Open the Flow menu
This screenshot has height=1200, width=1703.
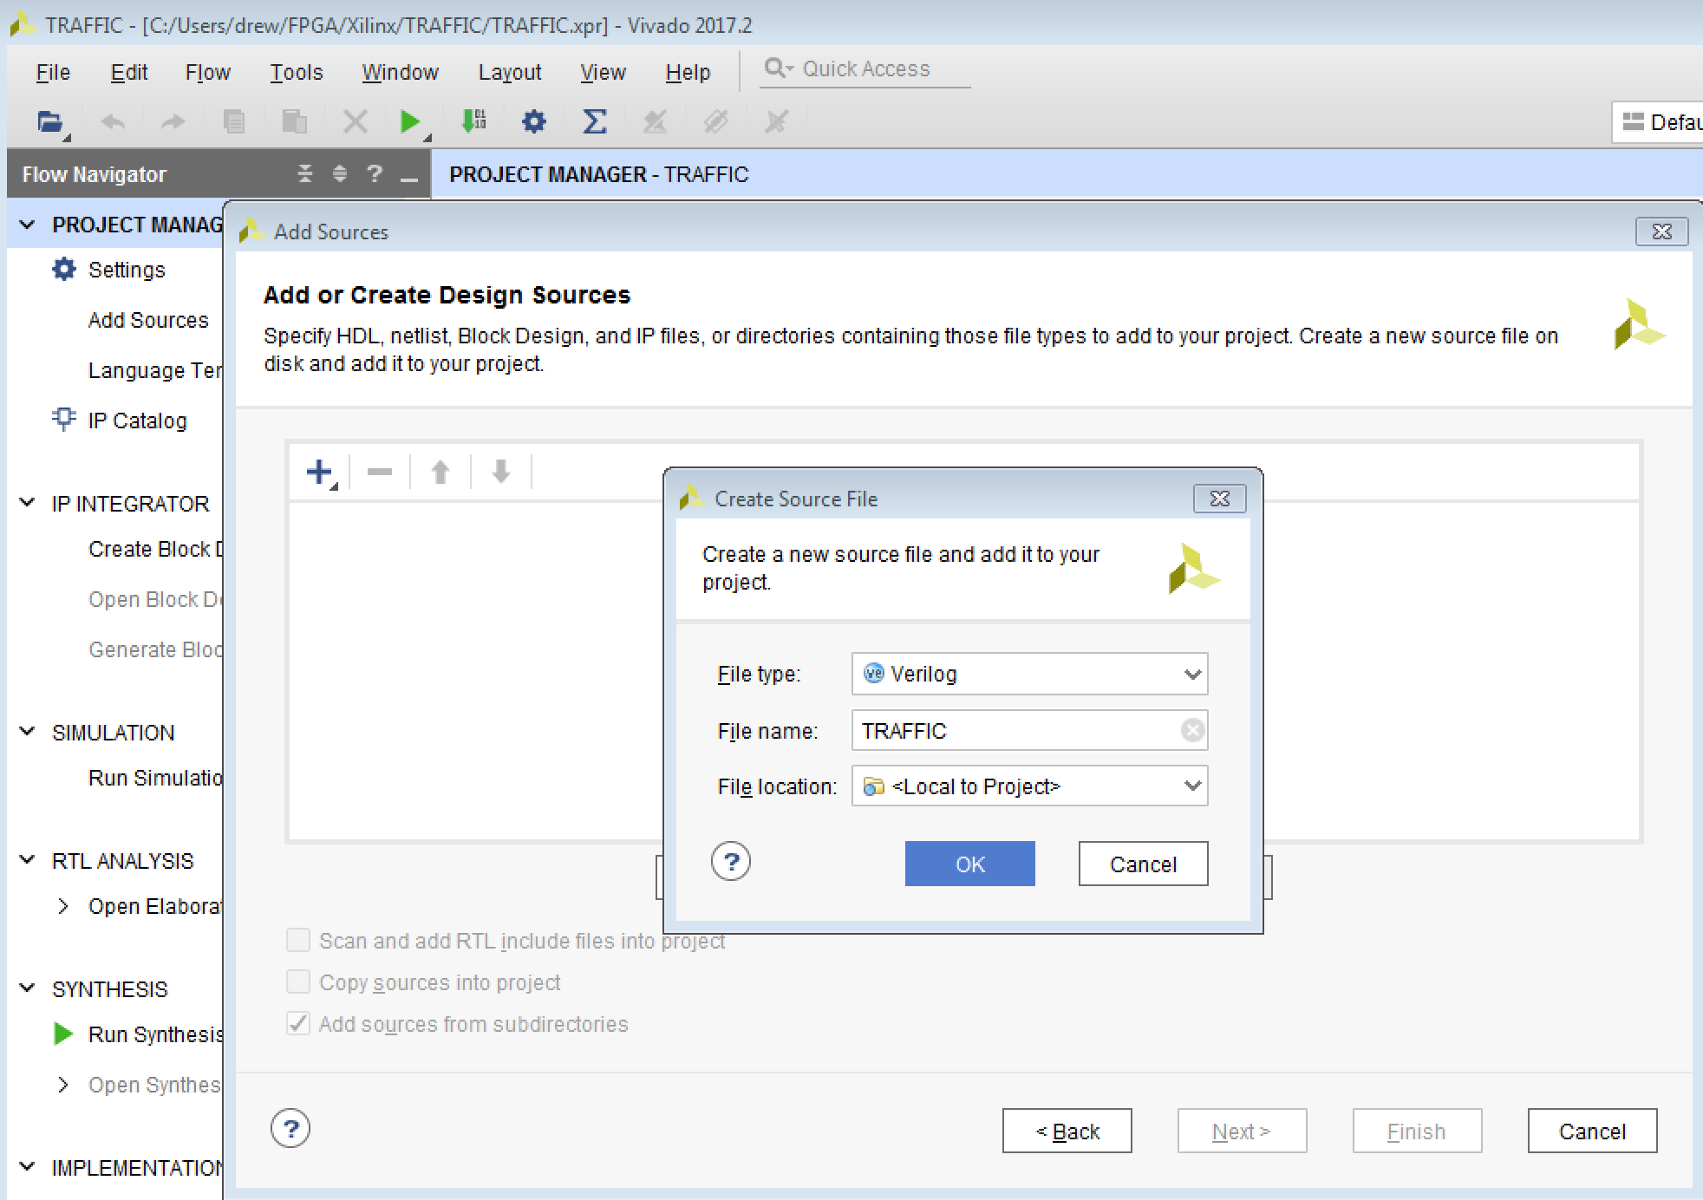point(208,72)
